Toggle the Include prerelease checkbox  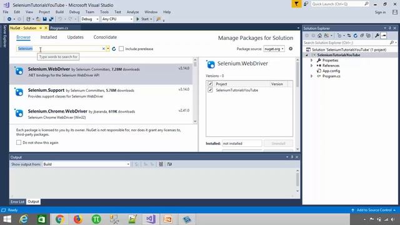pyautogui.click(x=121, y=49)
